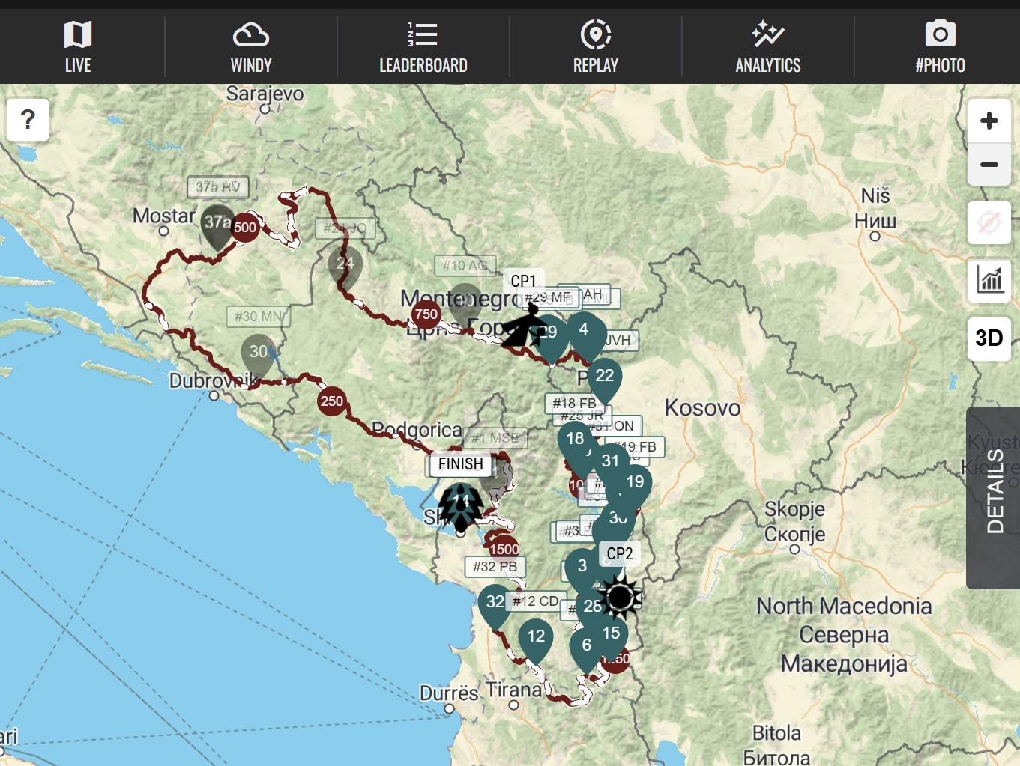The height and width of the screenshot is (766, 1020).
Task: Select the 250 km distance marker
Action: (331, 401)
